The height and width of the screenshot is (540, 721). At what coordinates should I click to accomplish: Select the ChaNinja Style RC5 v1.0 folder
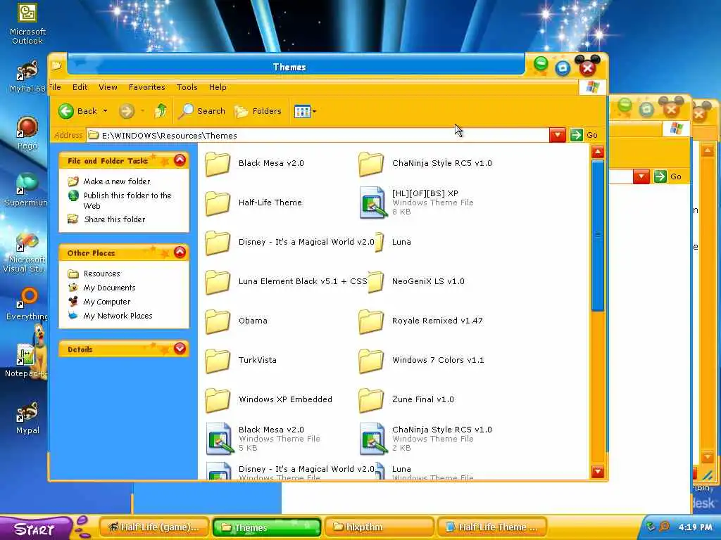point(425,163)
